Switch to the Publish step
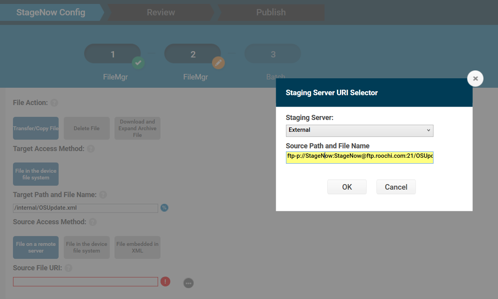 click(x=271, y=13)
